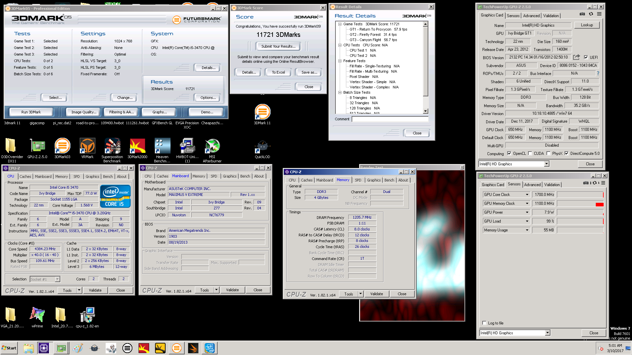The height and width of the screenshot is (355, 632).
Task: Switch to Caches tab in CPU-Z CPU window
Action: click(25, 177)
